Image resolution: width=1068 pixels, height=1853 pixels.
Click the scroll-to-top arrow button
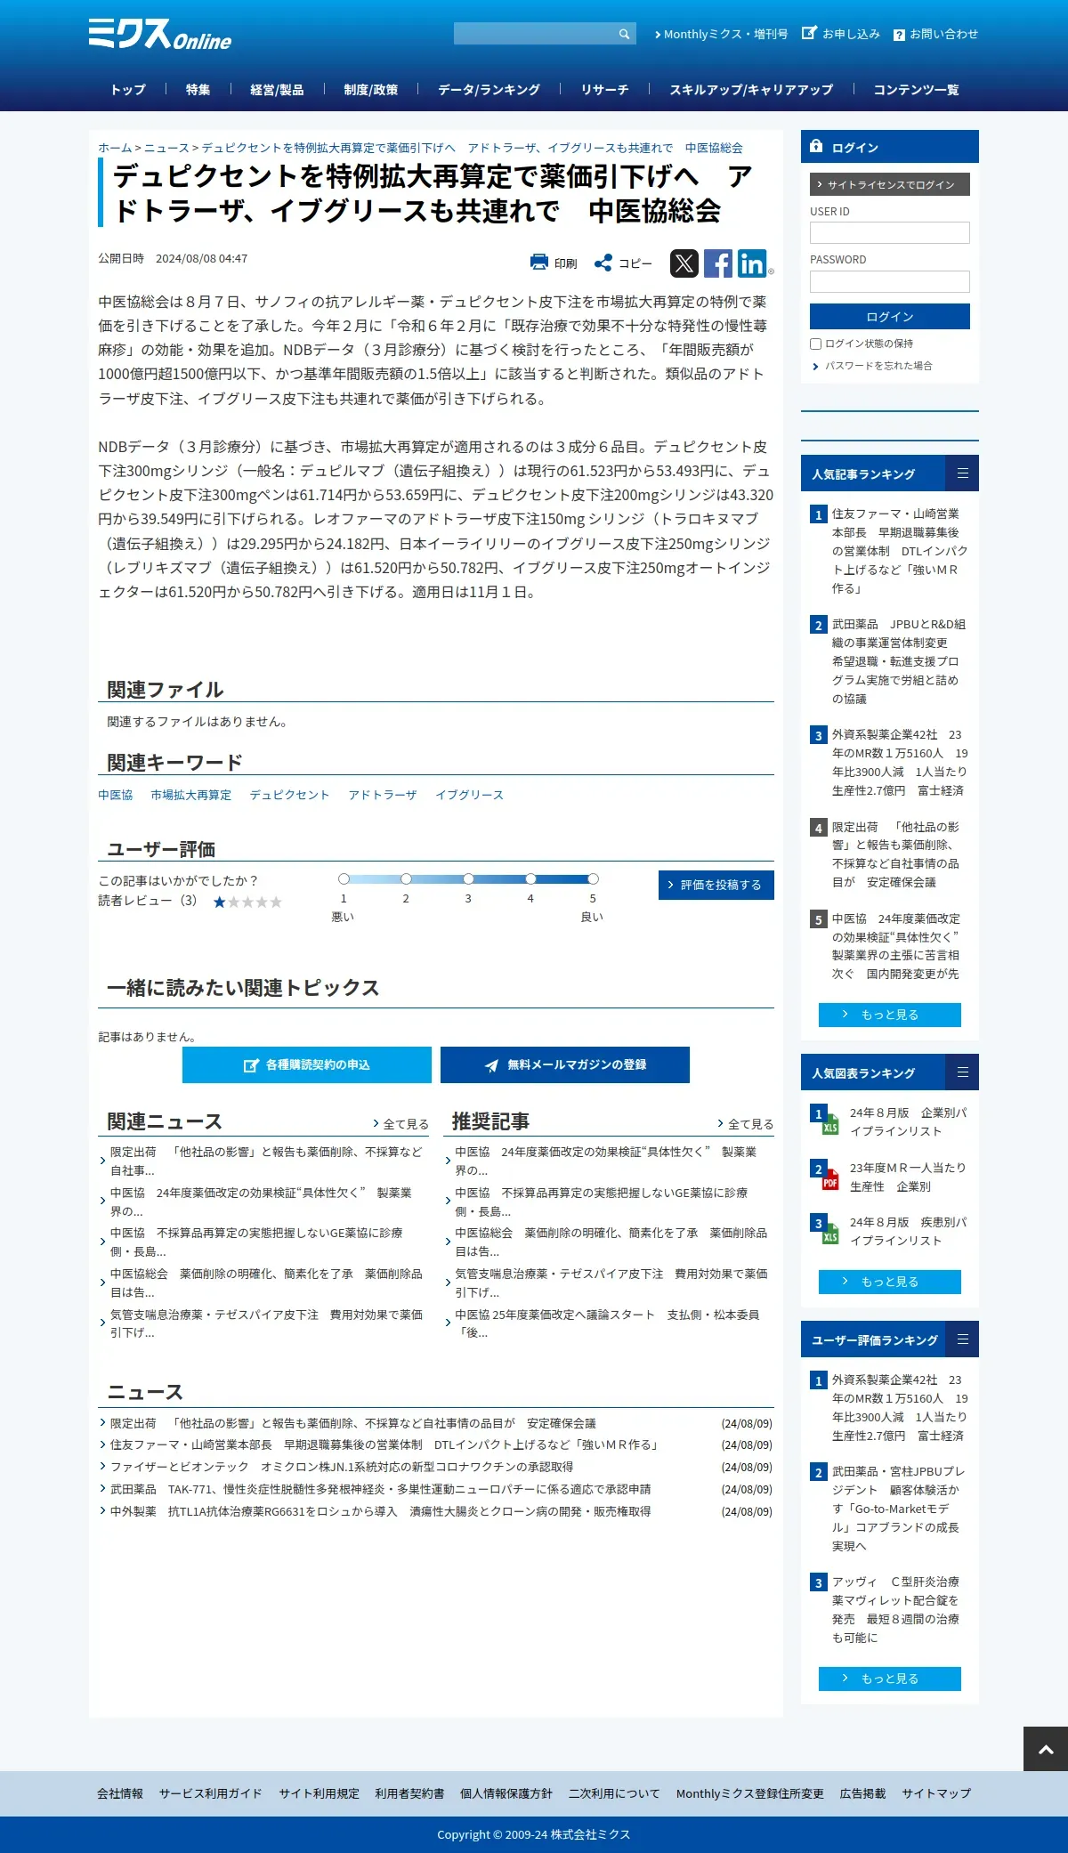(x=1046, y=1749)
